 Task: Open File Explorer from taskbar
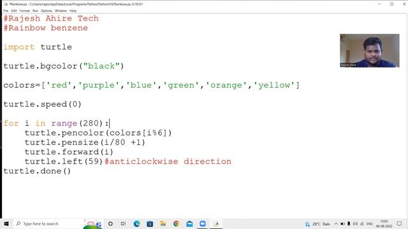pos(163,223)
